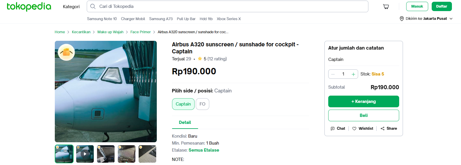This screenshot has width=461, height=165.
Task: Click the Beli button
Action: 363,115
